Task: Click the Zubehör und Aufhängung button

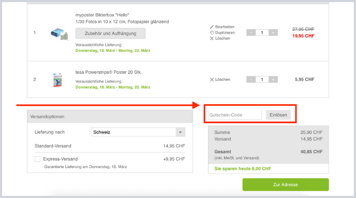Action: pos(111,33)
